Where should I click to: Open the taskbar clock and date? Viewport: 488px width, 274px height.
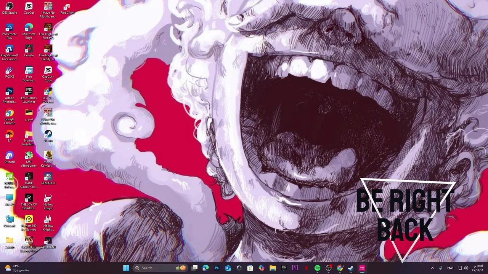(478, 268)
